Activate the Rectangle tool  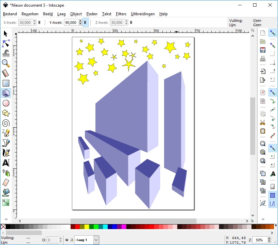point(6,83)
